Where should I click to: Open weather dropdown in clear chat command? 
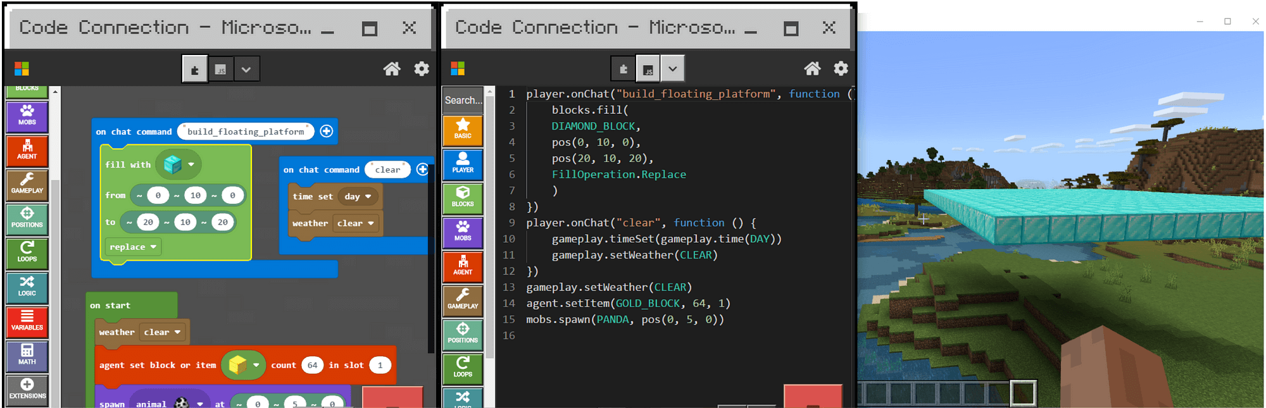[x=355, y=223]
